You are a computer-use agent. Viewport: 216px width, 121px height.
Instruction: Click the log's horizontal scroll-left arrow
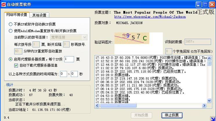tap(97, 105)
